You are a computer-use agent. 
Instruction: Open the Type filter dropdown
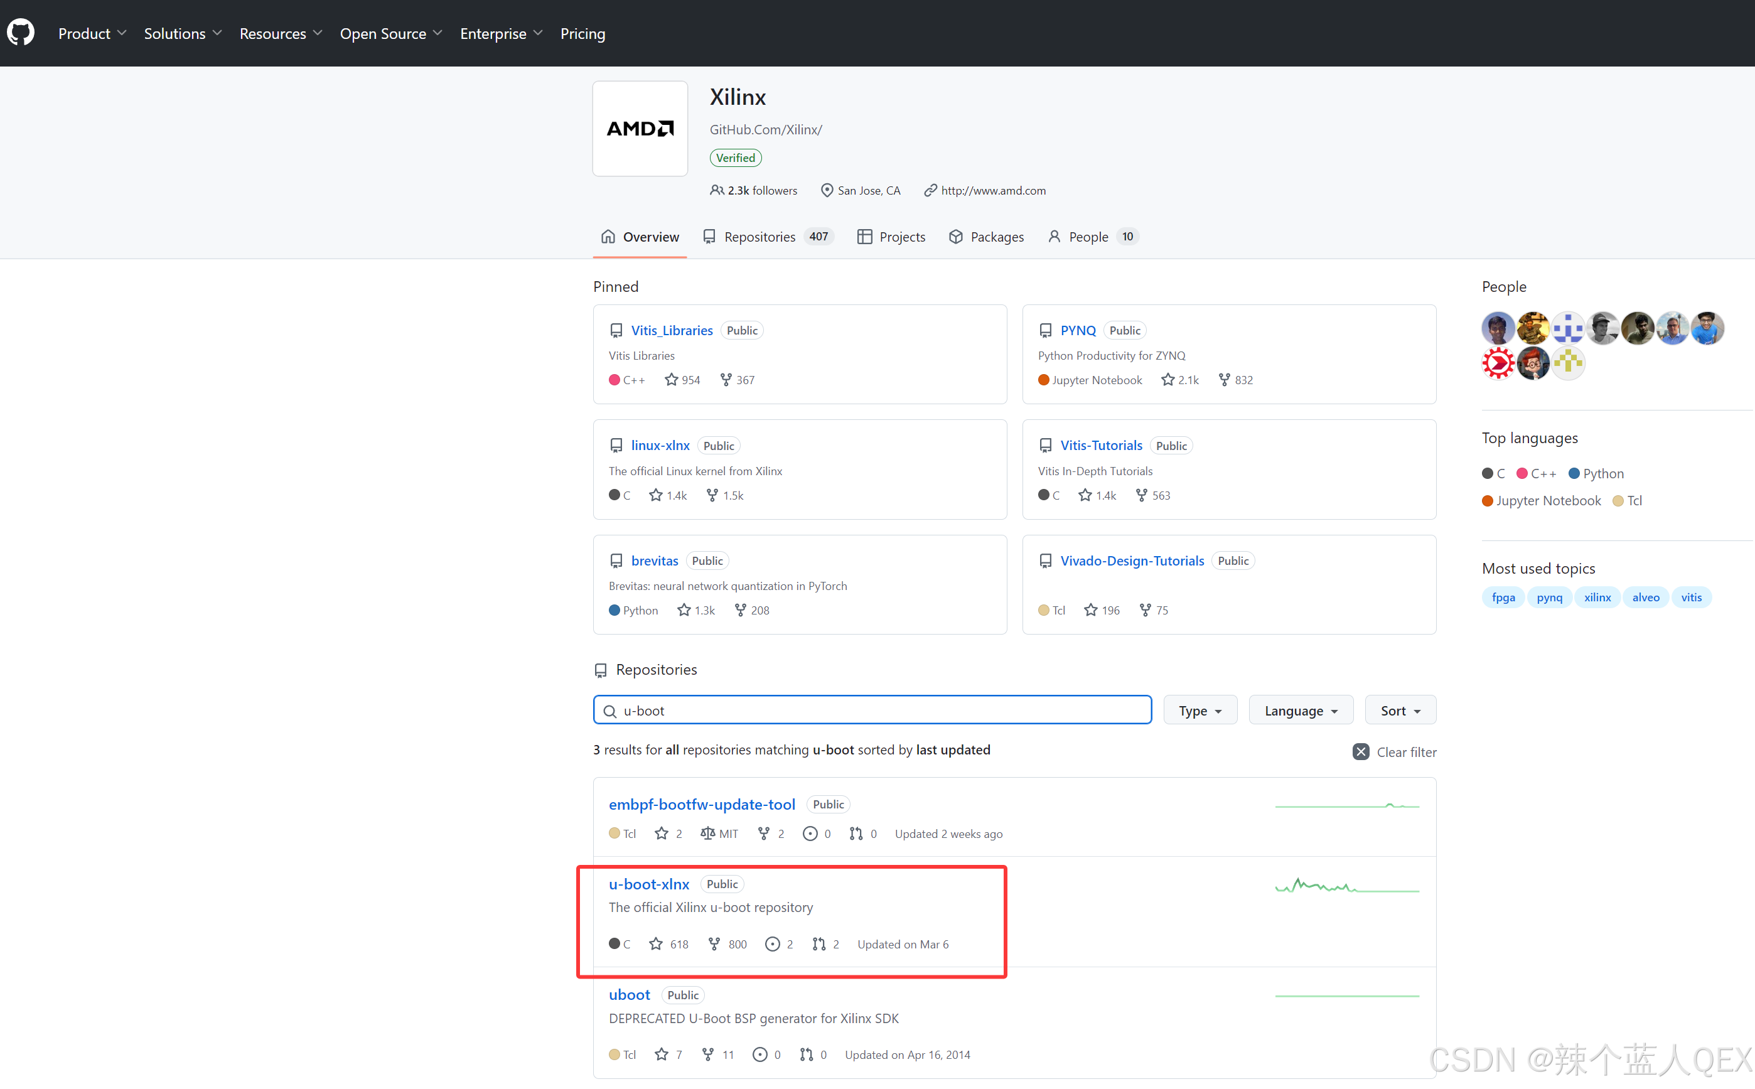point(1200,710)
